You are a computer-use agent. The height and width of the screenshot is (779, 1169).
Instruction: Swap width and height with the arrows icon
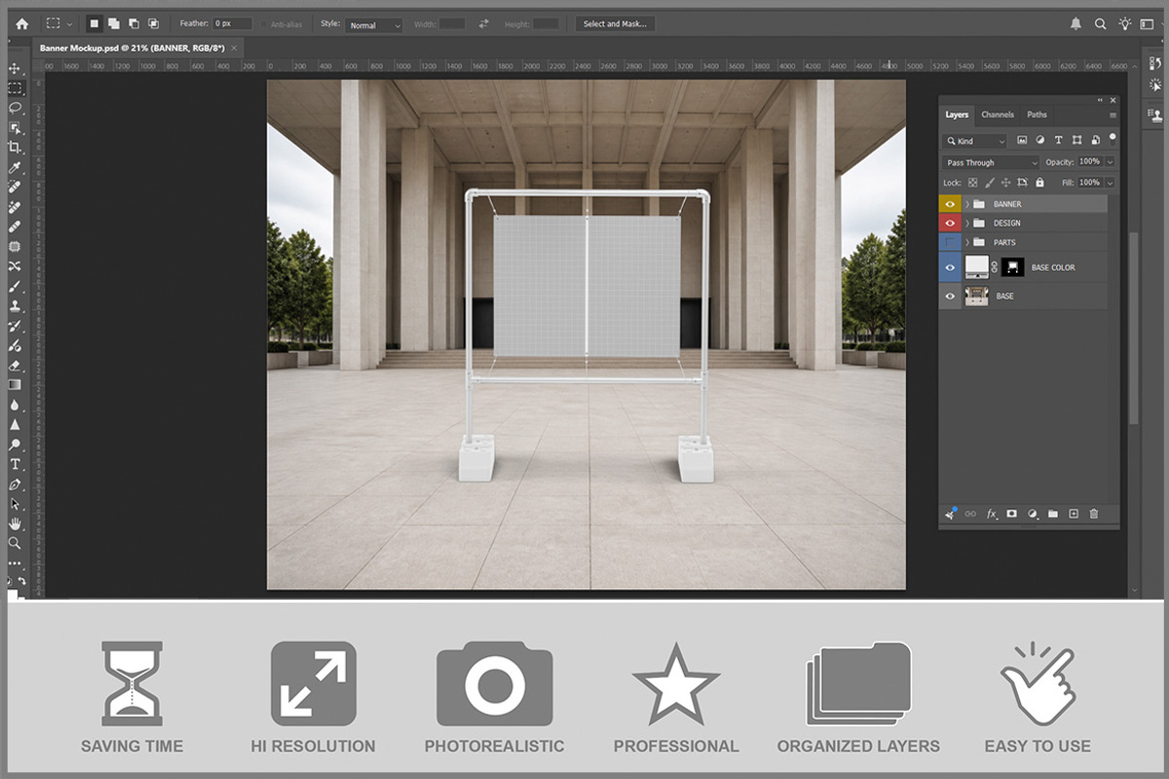tap(483, 24)
